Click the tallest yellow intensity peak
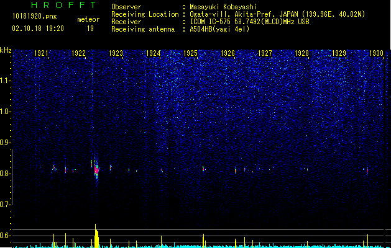The width and height of the screenshot is (391, 248). tap(96, 236)
